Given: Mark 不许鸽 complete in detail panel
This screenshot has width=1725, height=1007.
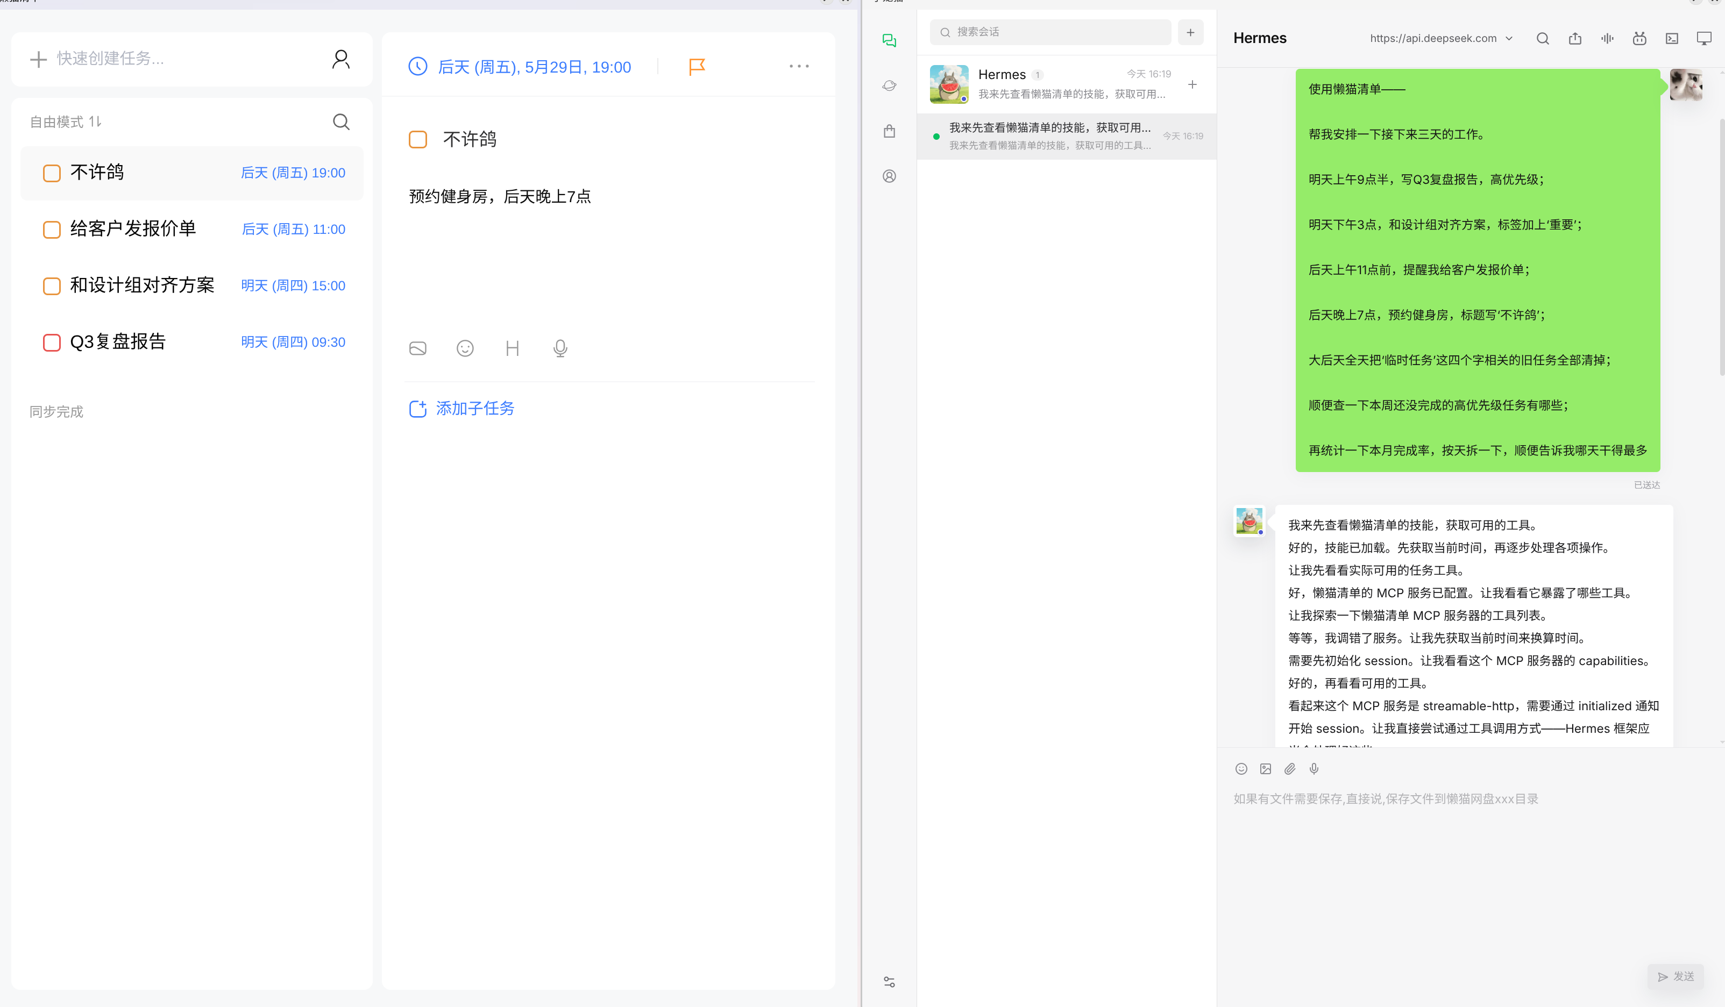Looking at the screenshot, I should [x=417, y=140].
